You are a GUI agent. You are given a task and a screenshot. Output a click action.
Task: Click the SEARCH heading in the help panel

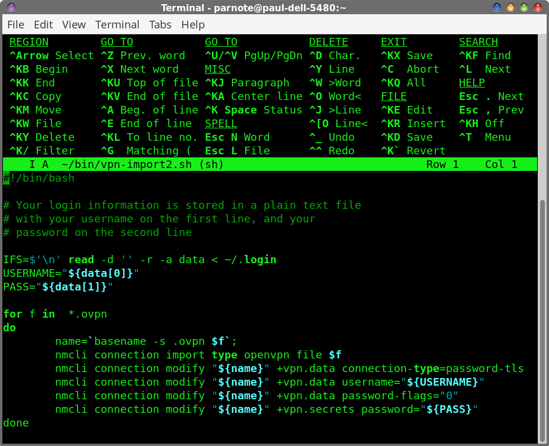click(x=478, y=42)
